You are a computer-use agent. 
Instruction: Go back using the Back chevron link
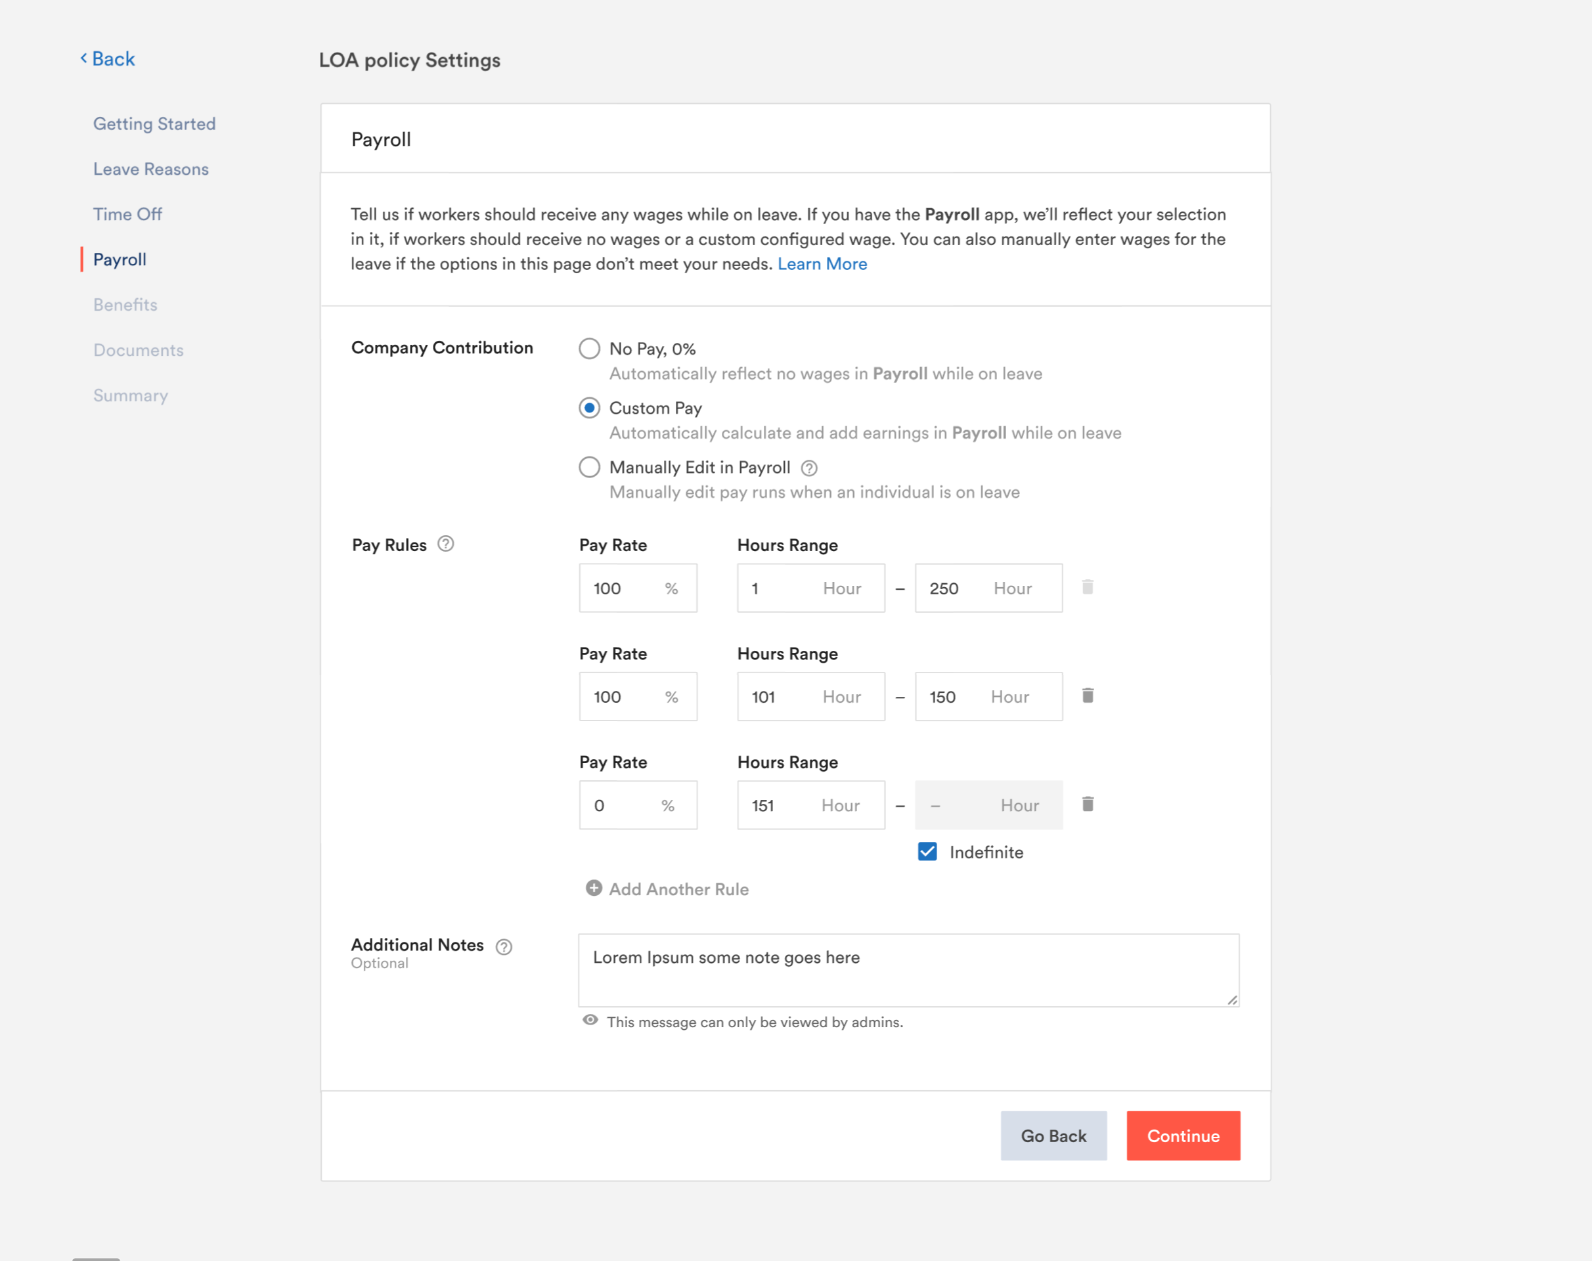click(108, 59)
